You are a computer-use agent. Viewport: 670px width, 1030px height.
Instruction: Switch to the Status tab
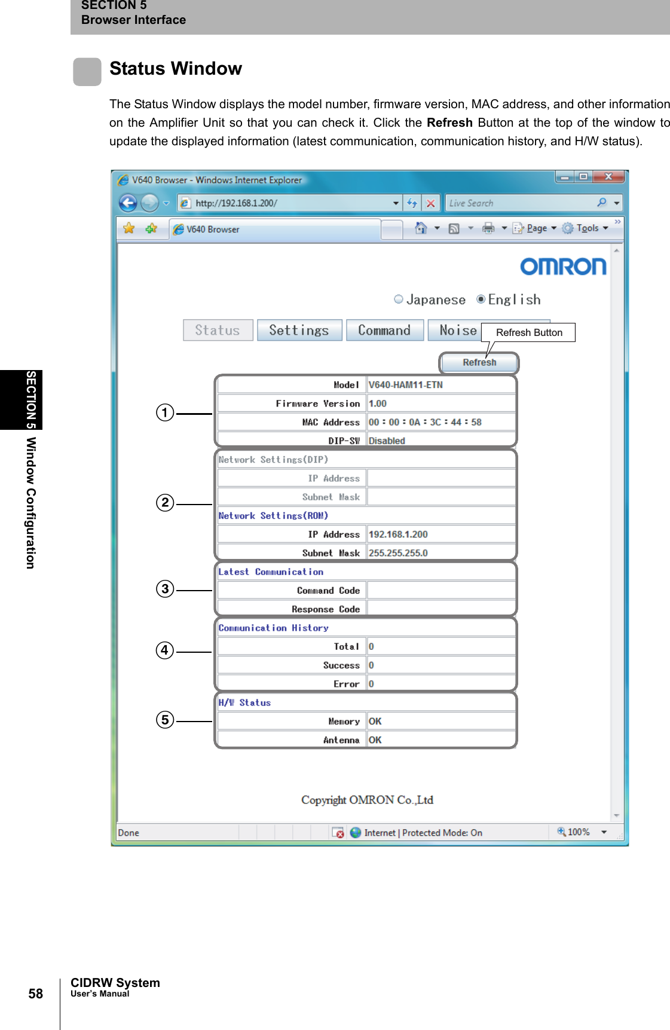pos(218,330)
